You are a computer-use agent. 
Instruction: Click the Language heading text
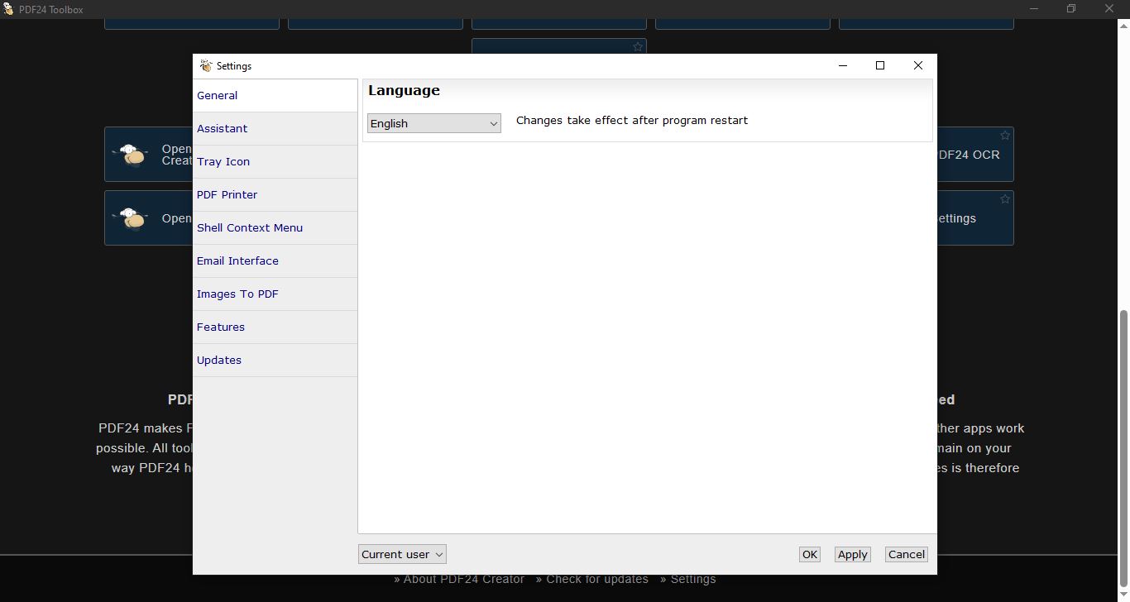tap(404, 91)
